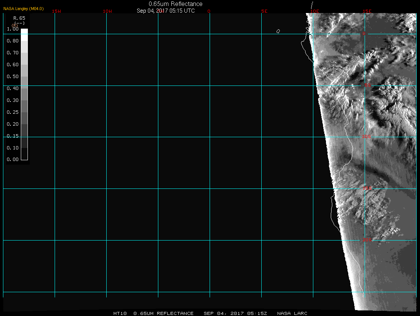
Task: Click the 0.50 label on the reflectance scale
Action: (13, 77)
